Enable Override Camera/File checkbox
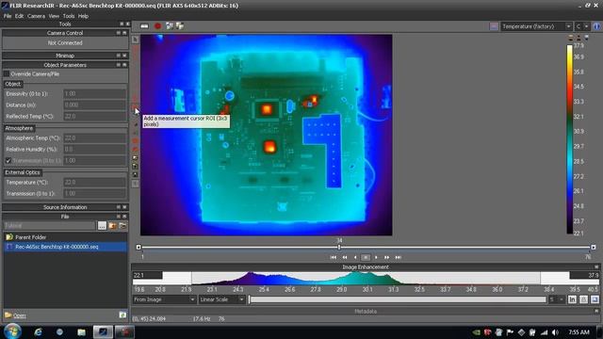 [x=7, y=73]
